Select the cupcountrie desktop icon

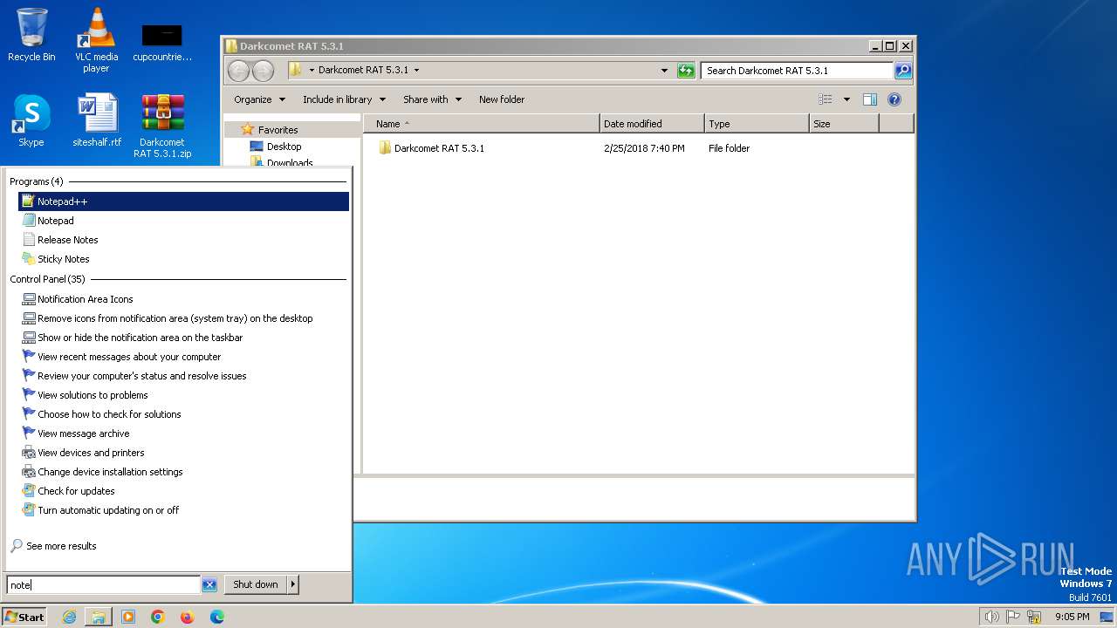click(x=162, y=42)
